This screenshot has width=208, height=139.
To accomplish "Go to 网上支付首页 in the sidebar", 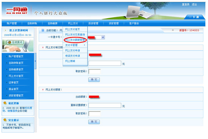I will [x=16, y=76].
